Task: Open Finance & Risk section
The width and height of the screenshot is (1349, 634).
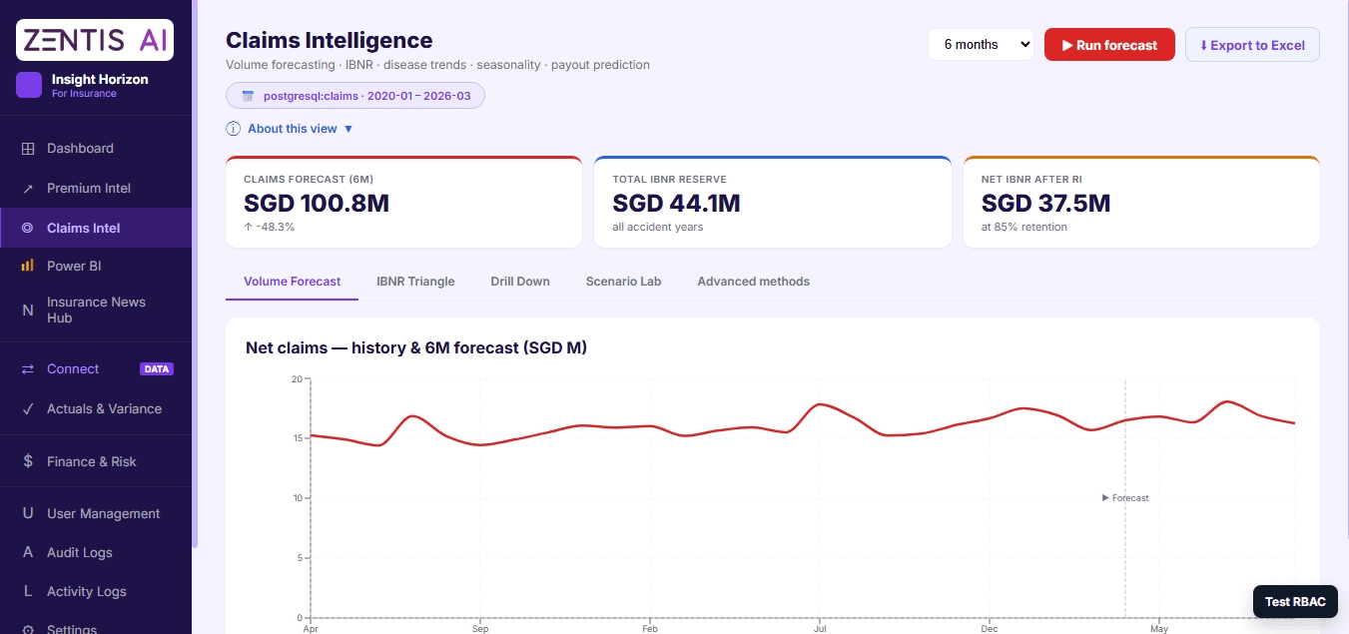Action: pyautogui.click(x=96, y=462)
